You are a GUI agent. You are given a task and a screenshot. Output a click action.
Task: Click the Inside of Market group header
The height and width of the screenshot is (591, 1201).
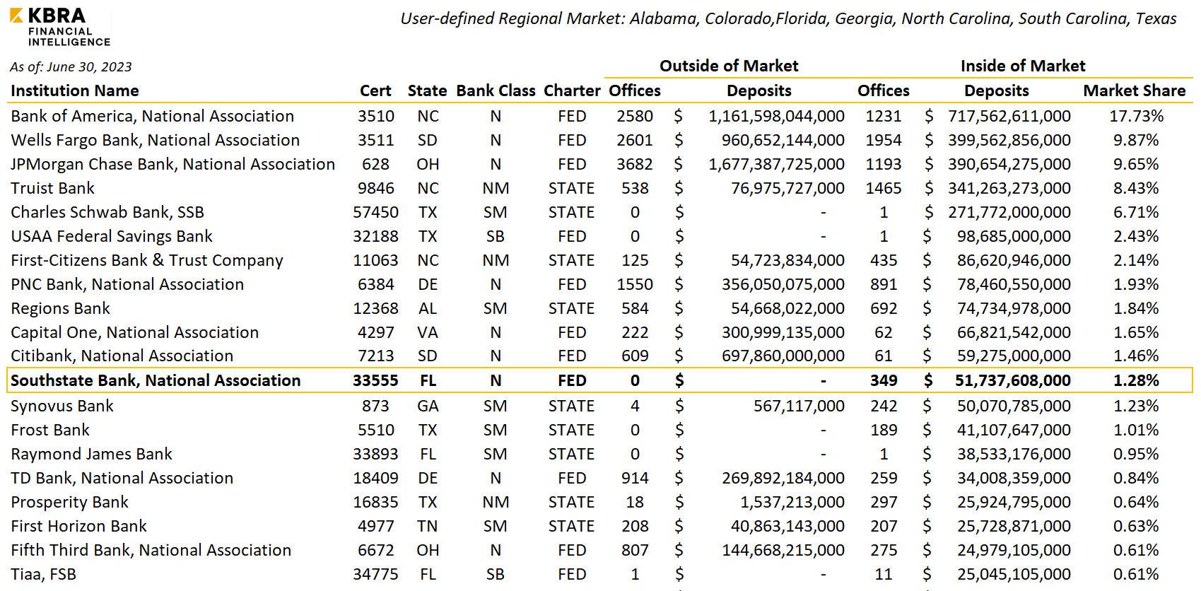click(1023, 66)
